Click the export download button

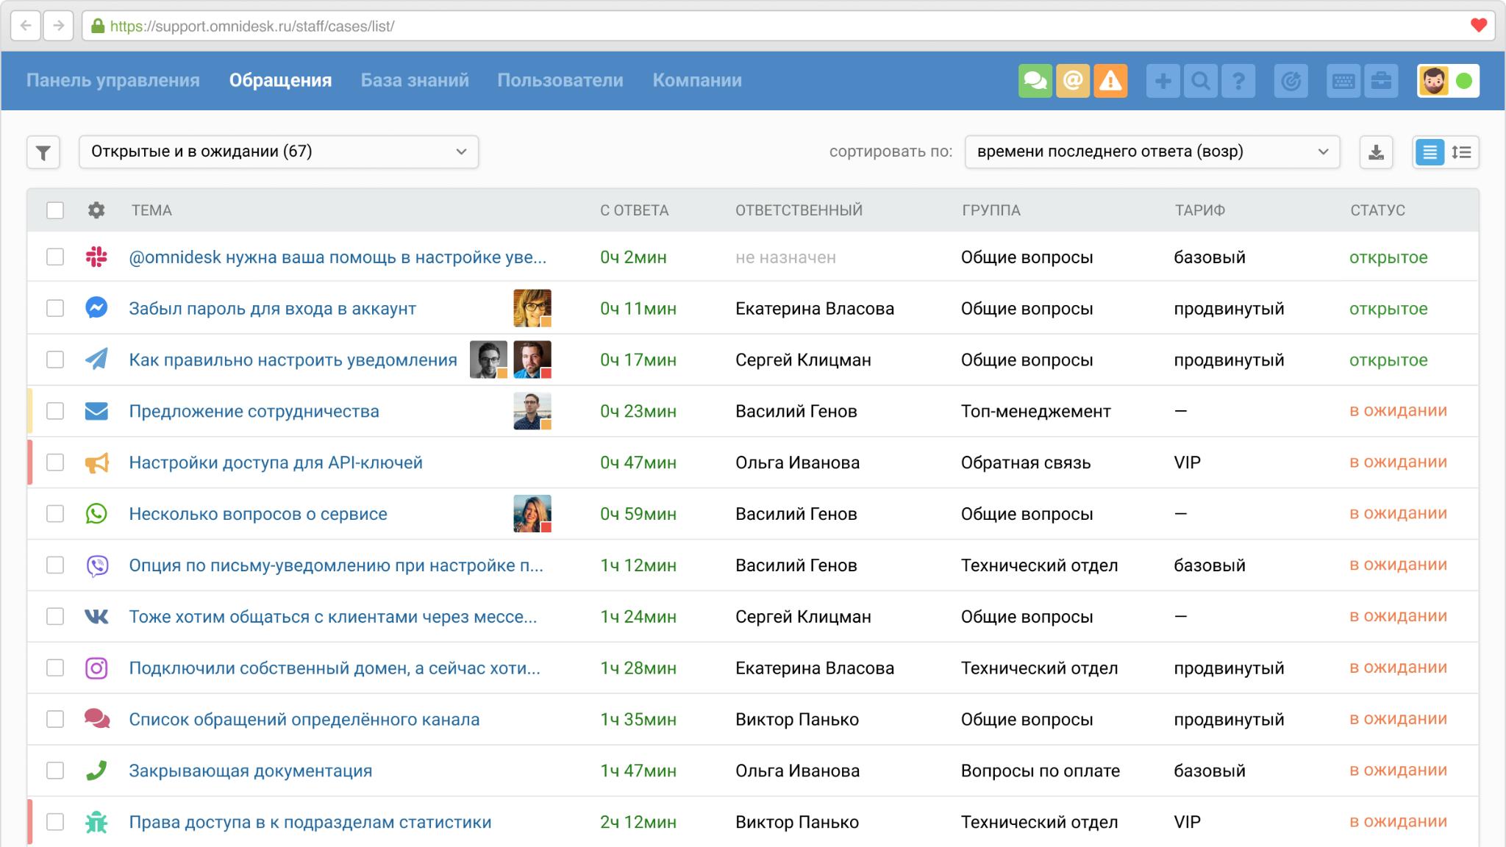tap(1377, 152)
